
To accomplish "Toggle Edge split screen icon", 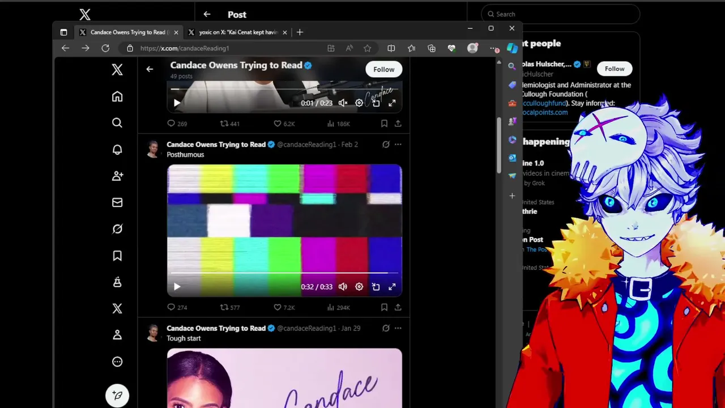I will 391,48.
